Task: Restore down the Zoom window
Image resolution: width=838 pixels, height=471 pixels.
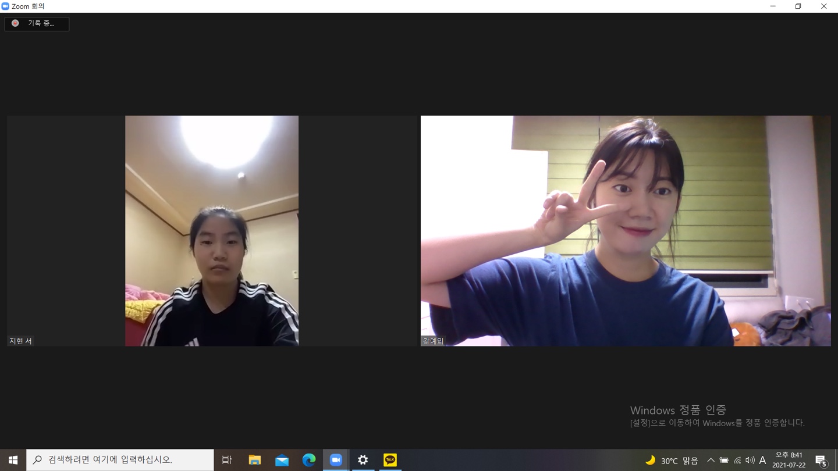Action: pyautogui.click(x=798, y=6)
